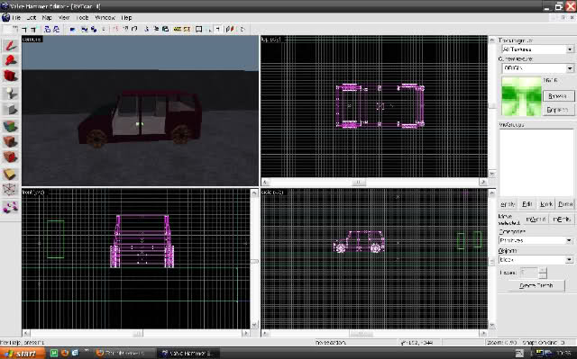Select the grey Block tool
577x359 pixels.
pyautogui.click(x=10, y=110)
